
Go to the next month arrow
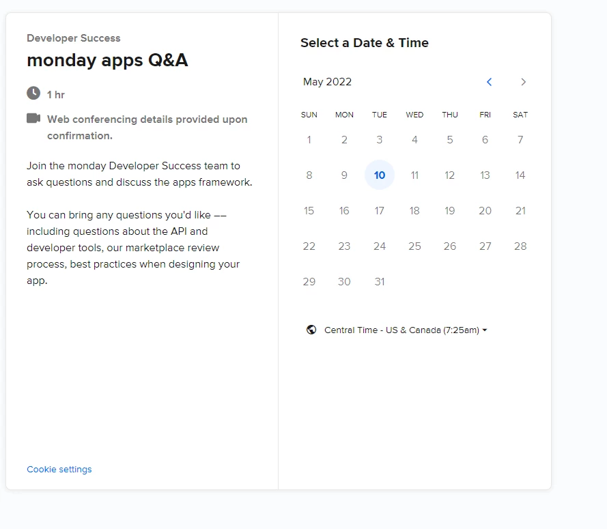coord(524,82)
